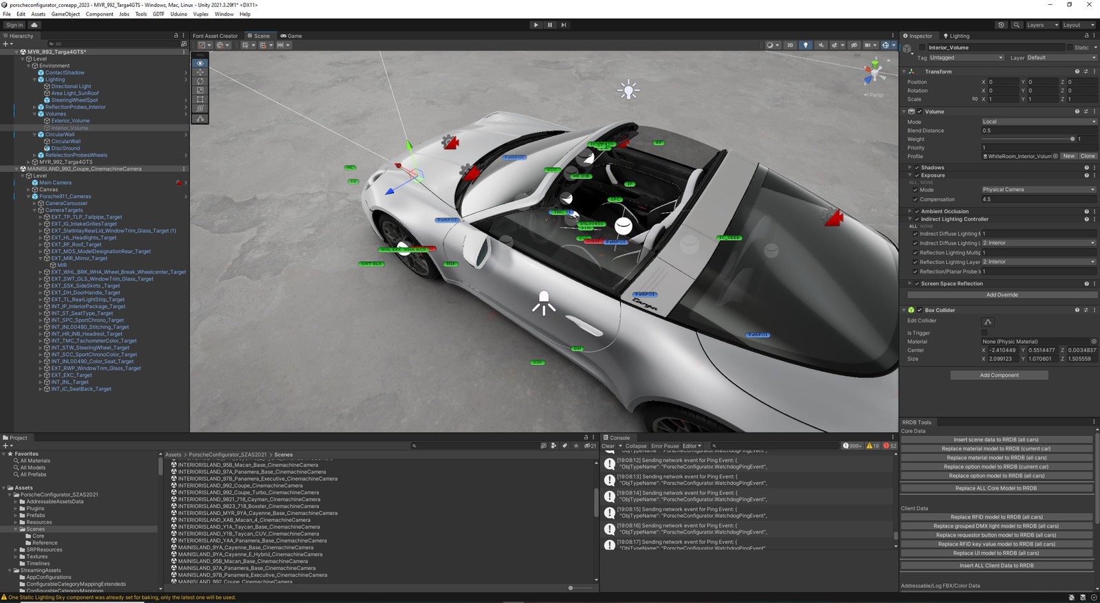Click the Pause button in the toolbar
The width and height of the screenshot is (1100, 603).
coord(549,25)
